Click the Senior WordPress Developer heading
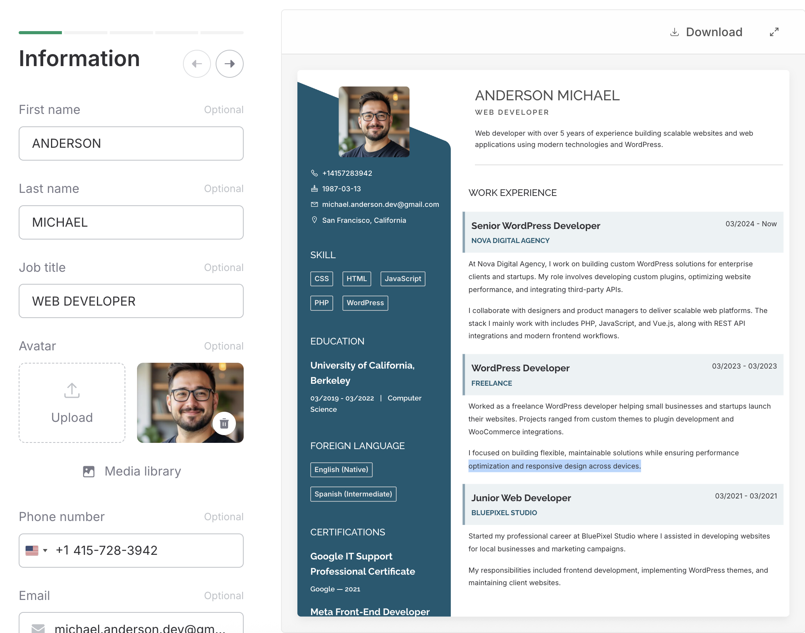805x633 pixels. pos(535,226)
